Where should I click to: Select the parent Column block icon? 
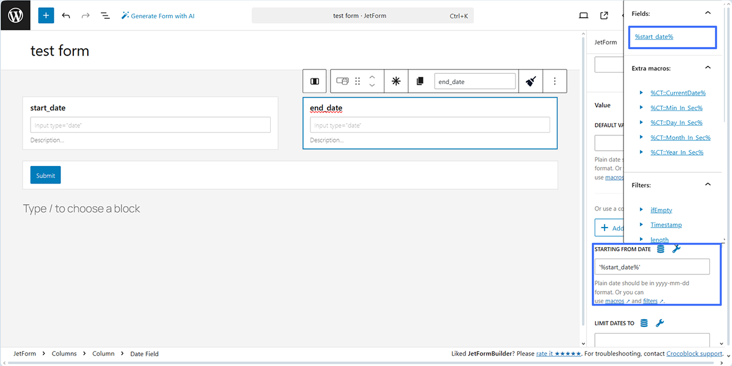point(315,81)
